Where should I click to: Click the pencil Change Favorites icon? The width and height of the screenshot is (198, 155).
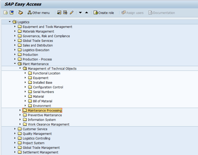tap(72, 13)
